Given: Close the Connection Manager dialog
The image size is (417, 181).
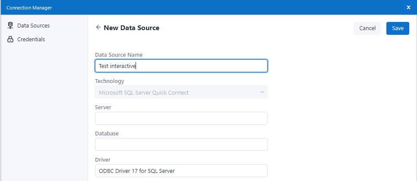Looking at the screenshot, I should pyautogui.click(x=408, y=7).
